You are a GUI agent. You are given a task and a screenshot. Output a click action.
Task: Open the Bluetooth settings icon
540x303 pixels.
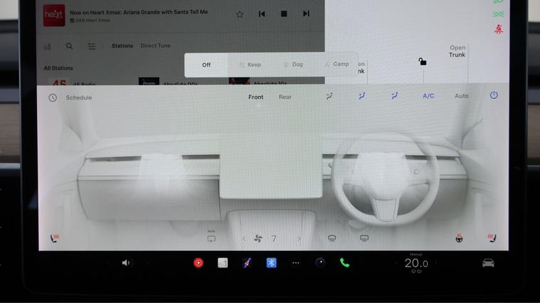pos(271,262)
